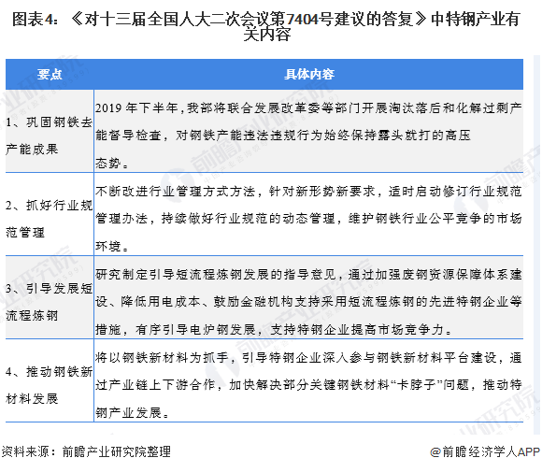This screenshot has height=458, width=542.
Task: Click the source note 资料来源:前瞻产业研究院整理
Action: pyautogui.click(x=86, y=451)
